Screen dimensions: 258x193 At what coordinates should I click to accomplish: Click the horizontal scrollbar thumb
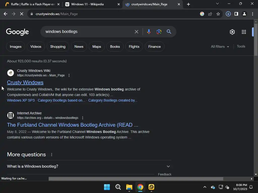click(136, 179)
